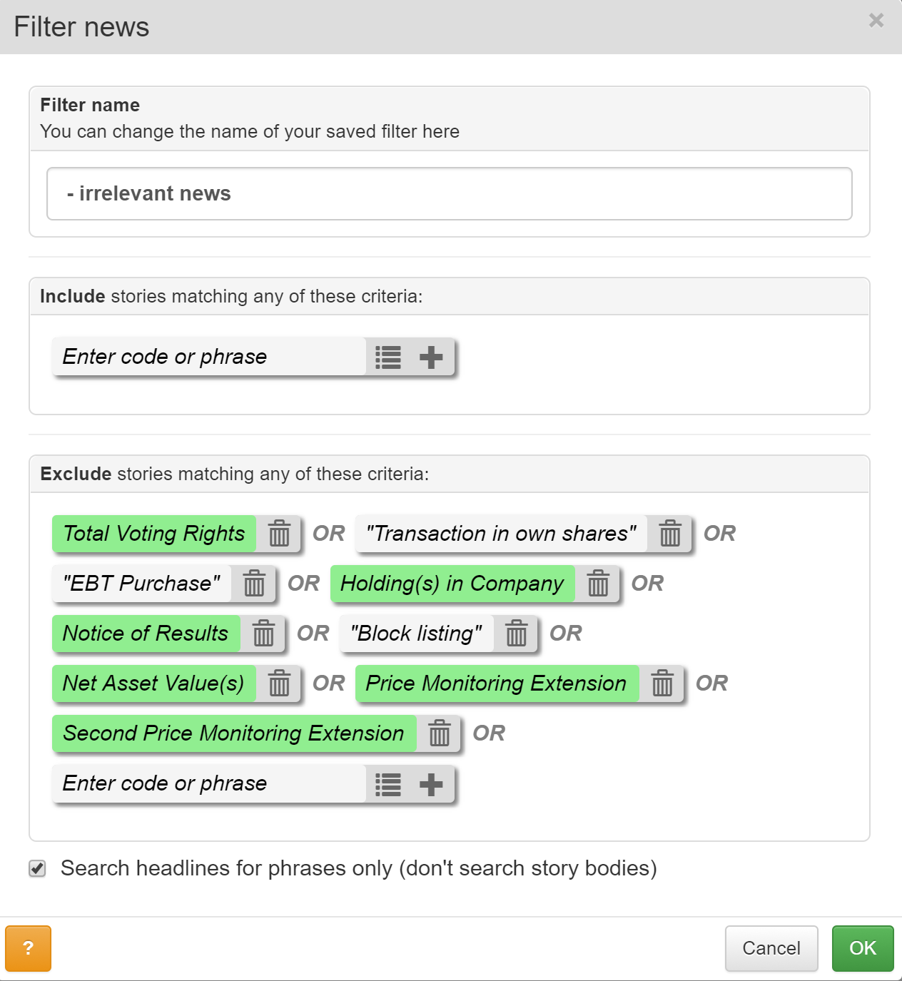
Task: Remove "Transaction in own shares" with trash icon
Action: coord(669,534)
